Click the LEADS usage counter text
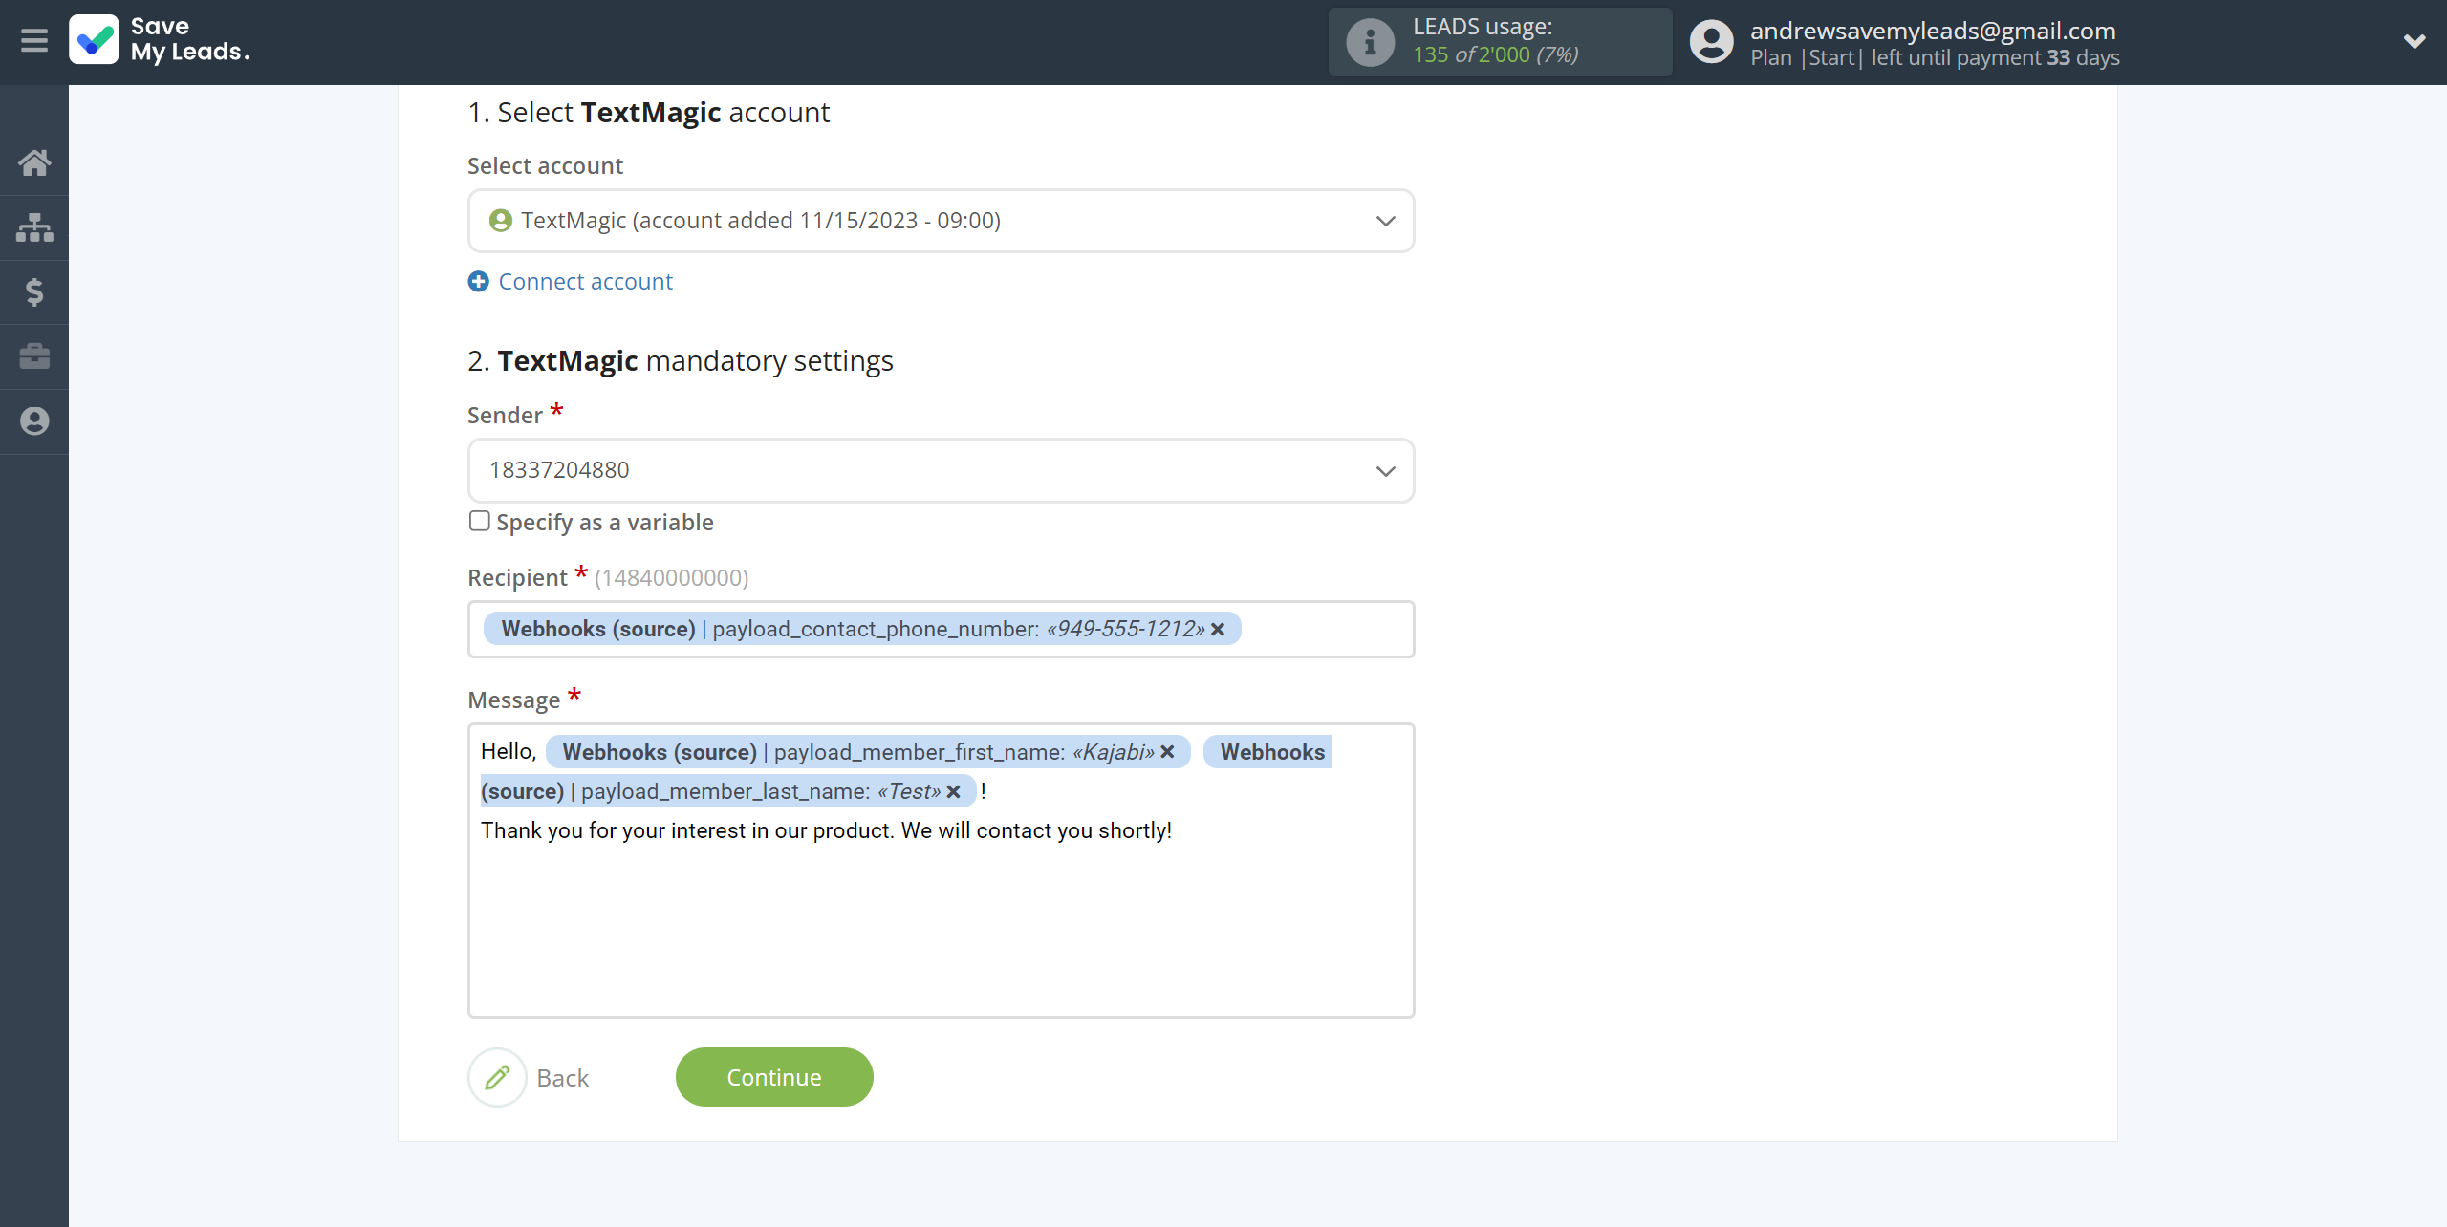Image resolution: width=2447 pixels, height=1227 pixels. click(x=1495, y=54)
